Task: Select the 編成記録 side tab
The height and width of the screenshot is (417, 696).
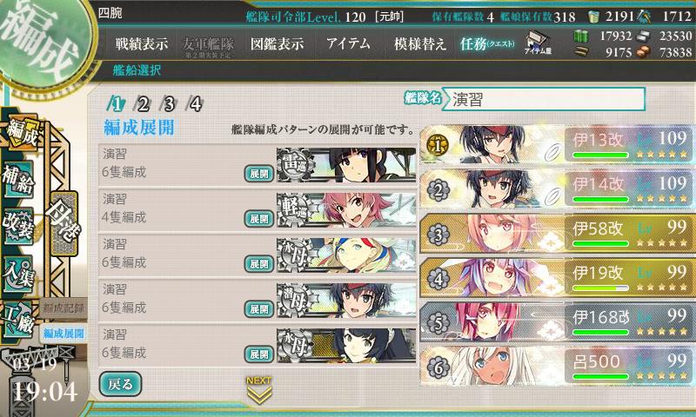Action: pyautogui.click(x=64, y=308)
